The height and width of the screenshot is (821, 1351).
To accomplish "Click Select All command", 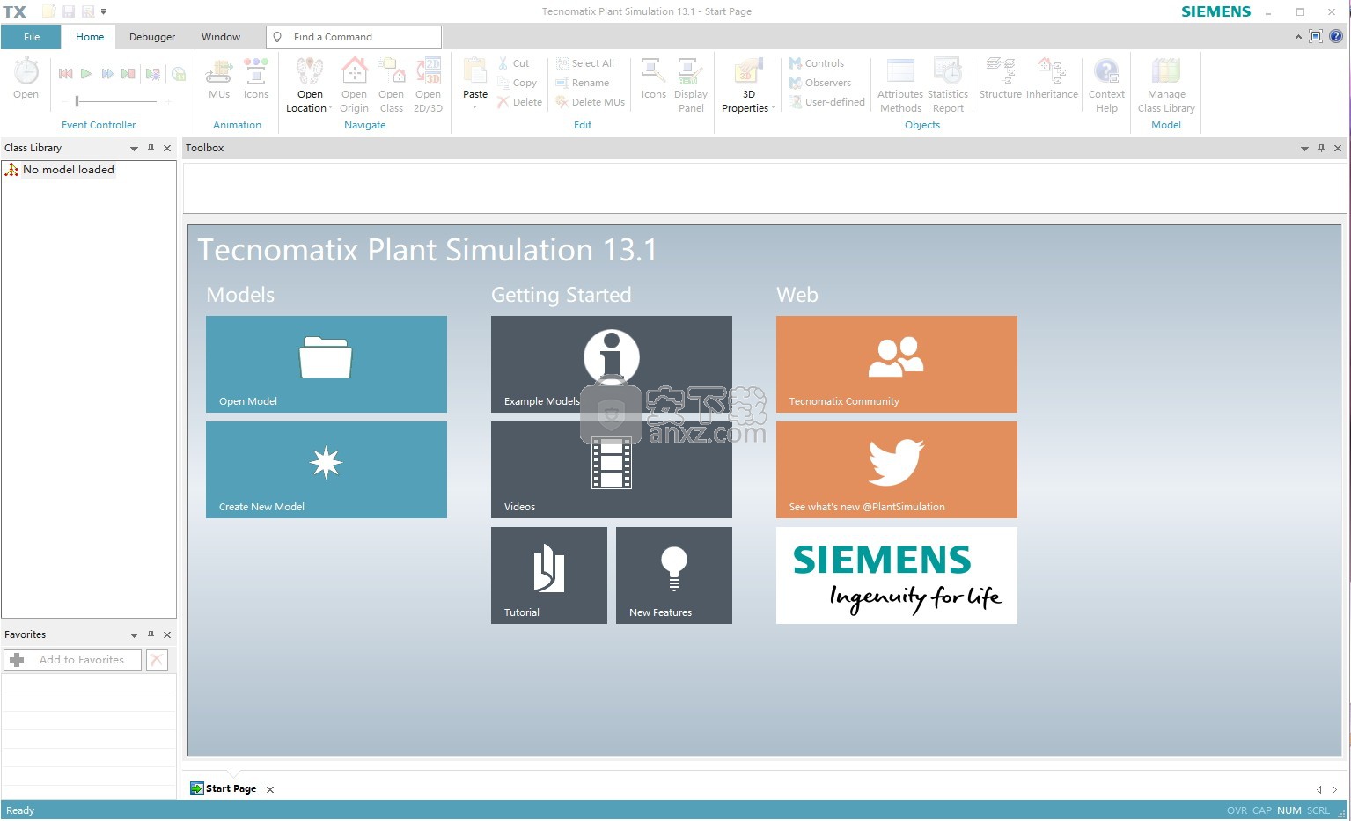I will point(585,63).
